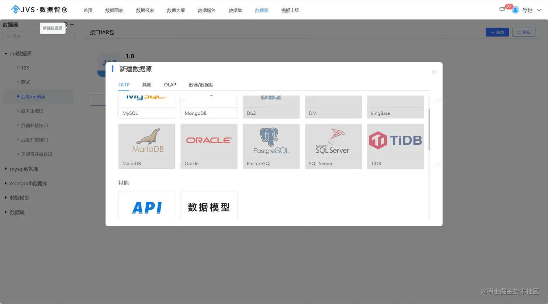
Task: Choose the MongoDB data source card
Action: [x=209, y=107]
